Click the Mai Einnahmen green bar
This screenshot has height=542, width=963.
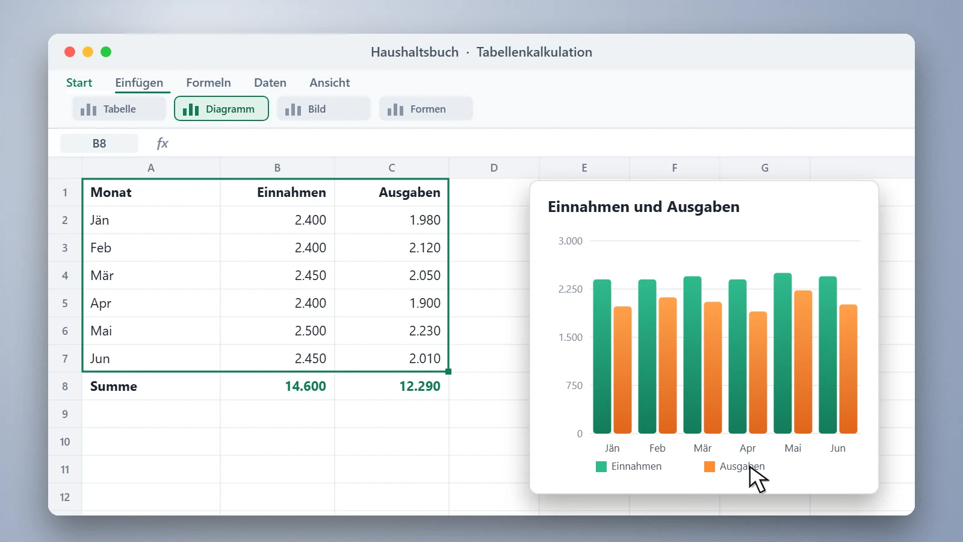[782, 354]
